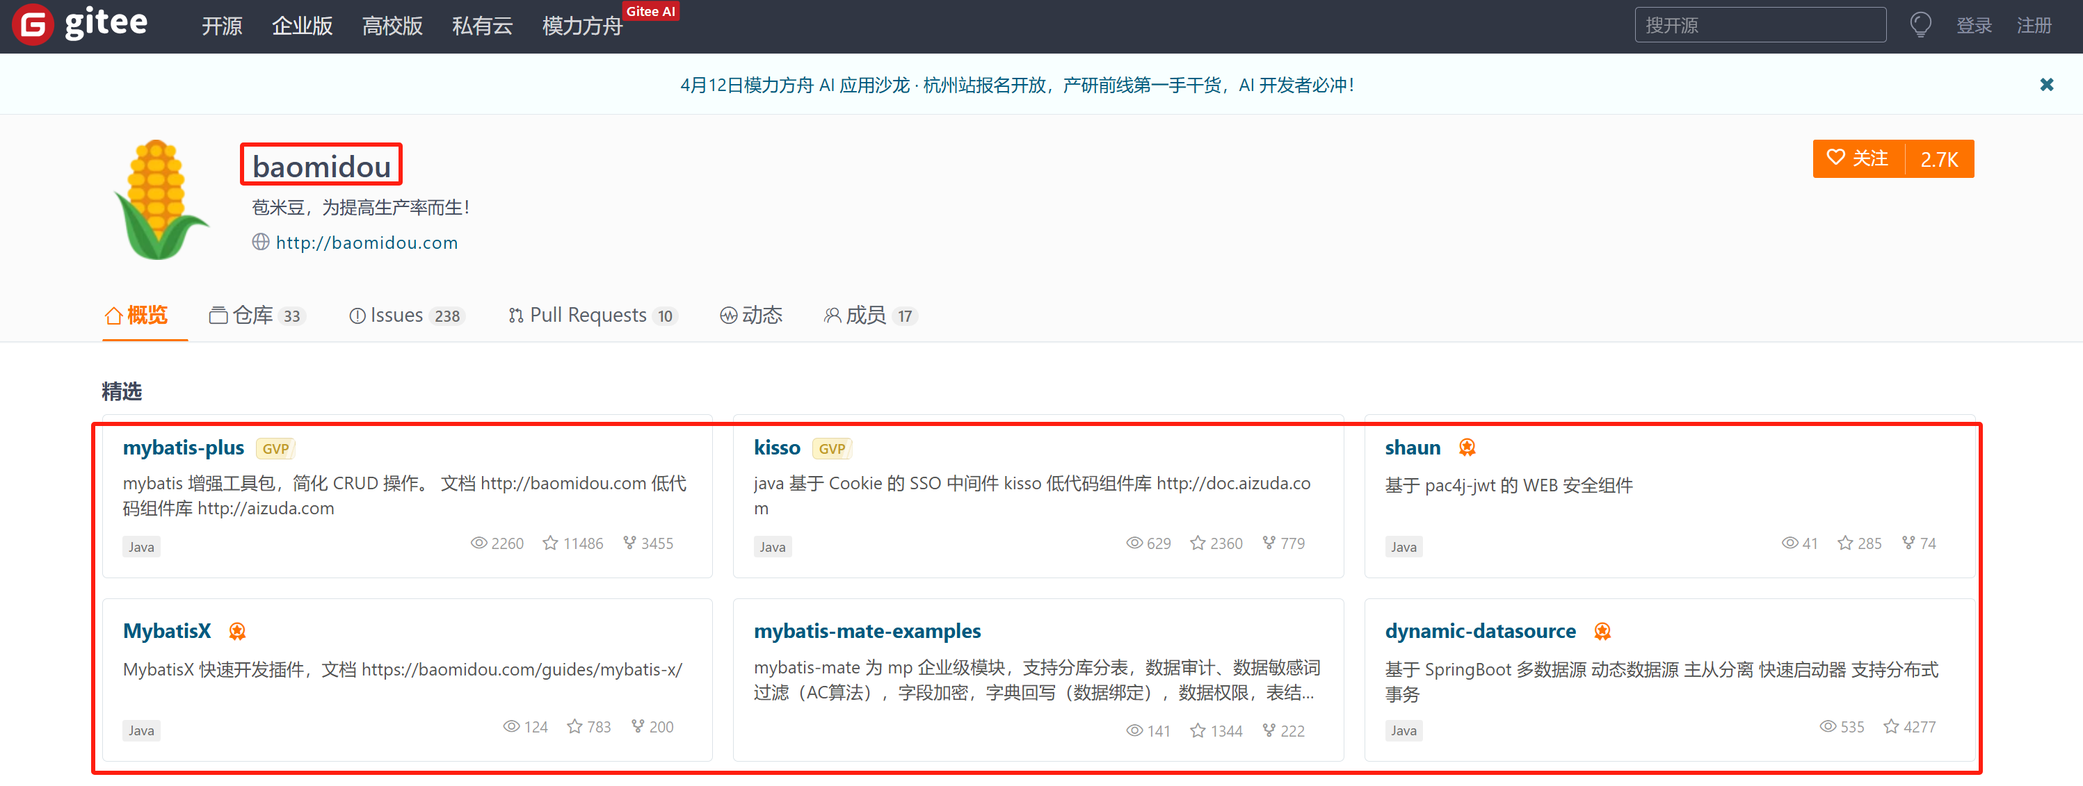Click the lightbulb icon in header
The image size is (2083, 786).
(x=1920, y=25)
